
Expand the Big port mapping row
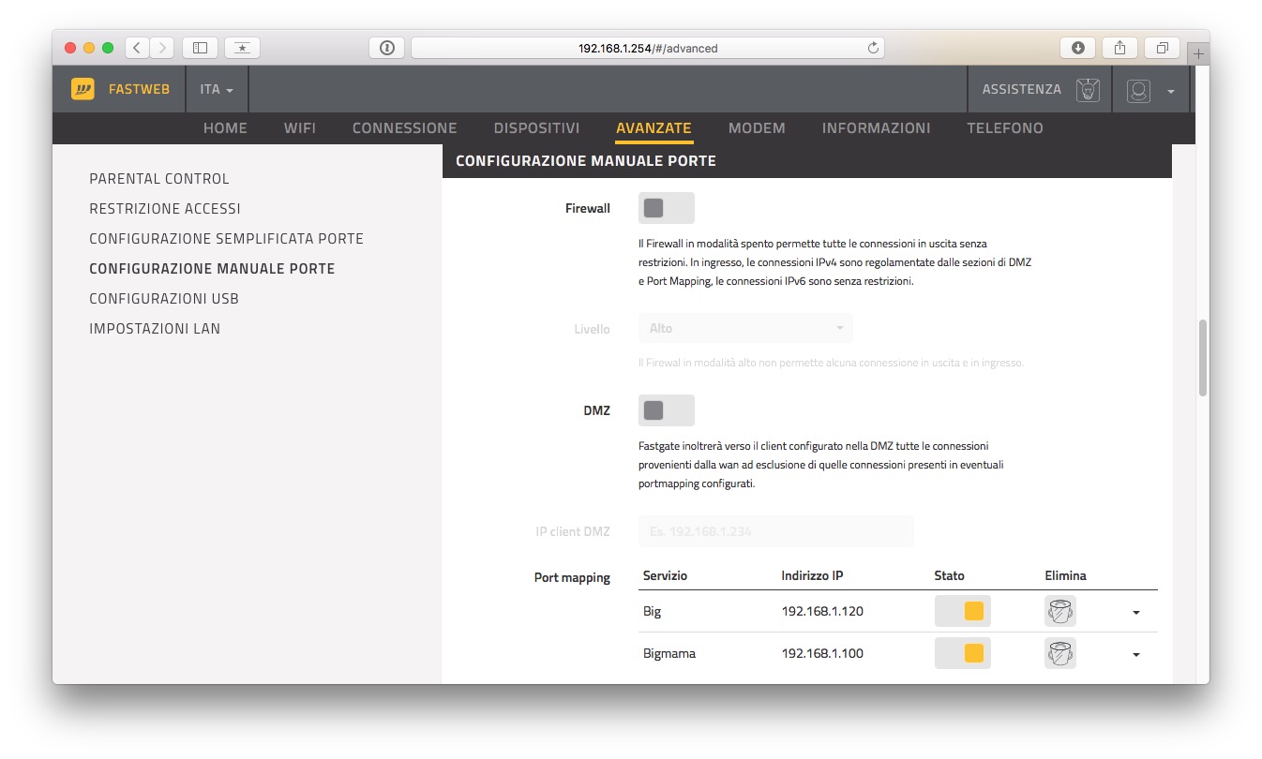1136,612
